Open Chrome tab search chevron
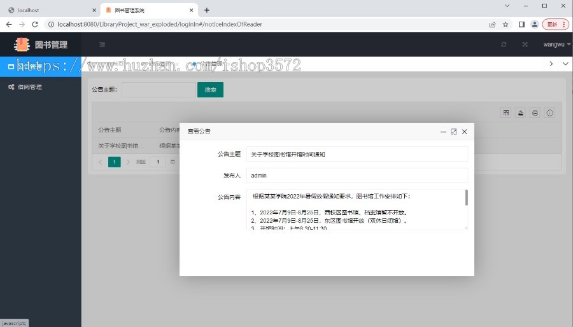 point(507,6)
